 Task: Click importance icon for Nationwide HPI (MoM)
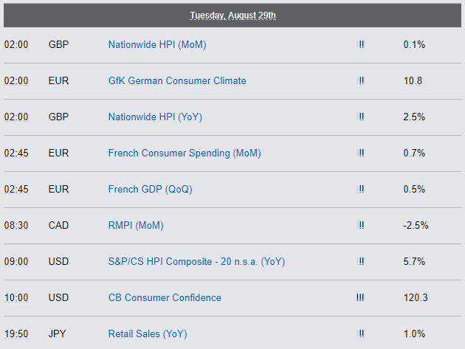tap(360, 45)
